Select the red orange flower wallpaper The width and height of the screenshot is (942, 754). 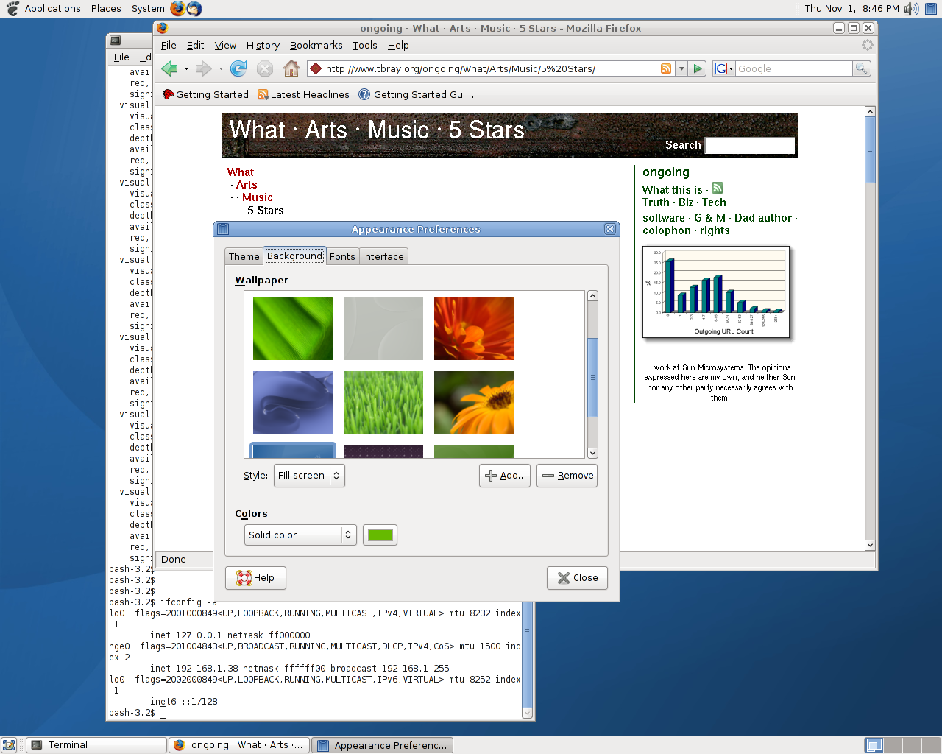pyautogui.click(x=474, y=328)
